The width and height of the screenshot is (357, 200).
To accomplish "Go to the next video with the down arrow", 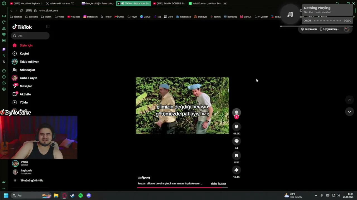I will point(349,112).
